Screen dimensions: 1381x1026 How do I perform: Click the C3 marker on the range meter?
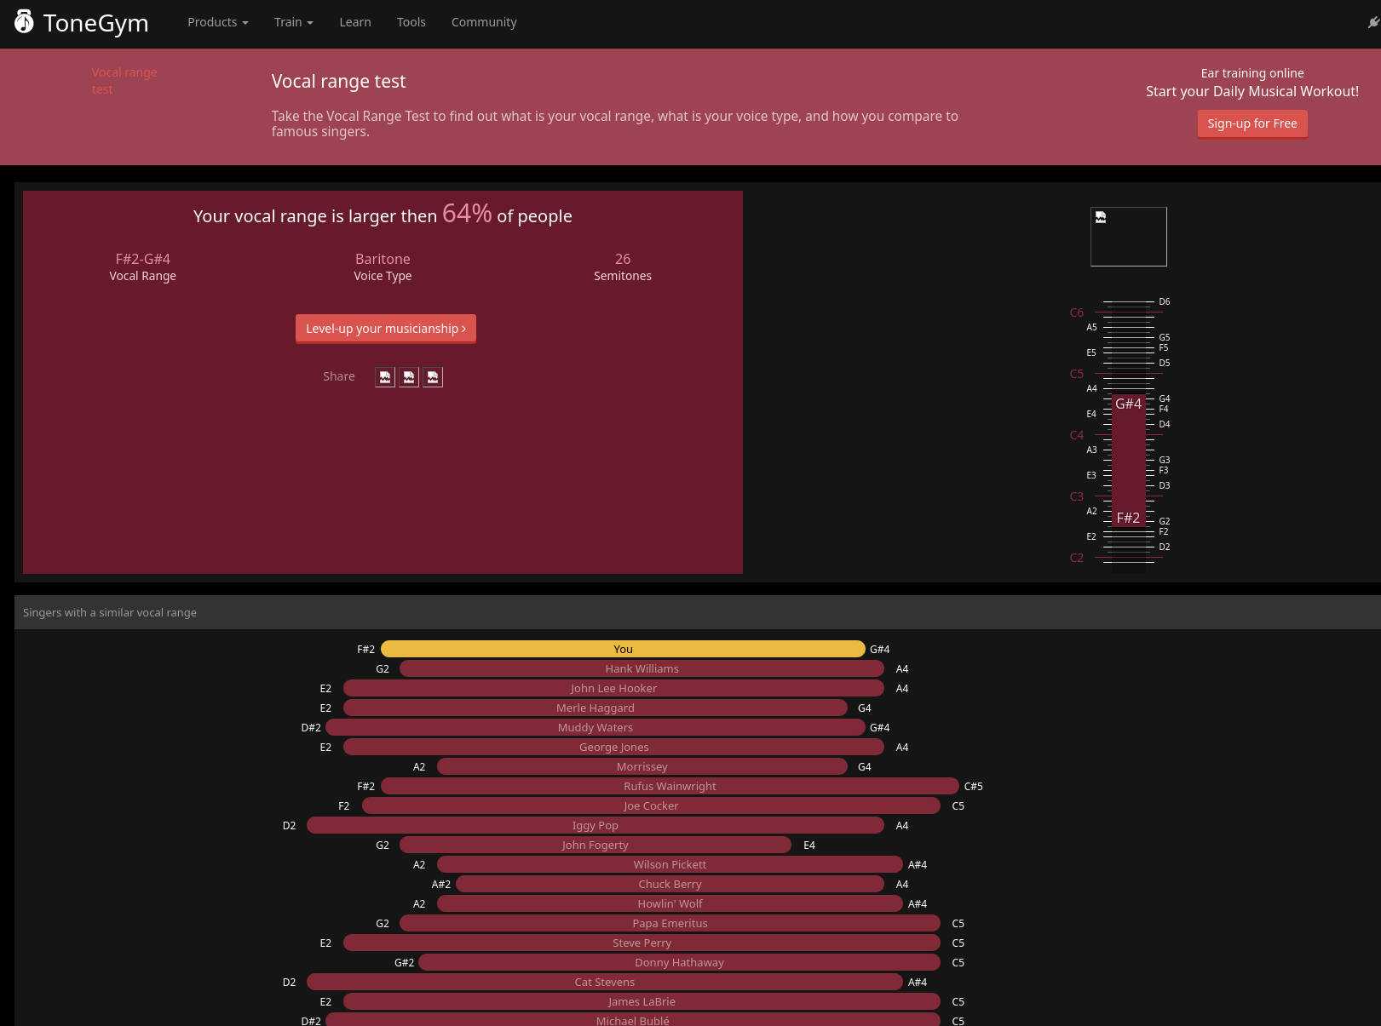pyautogui.click(x=1077, y=496)
